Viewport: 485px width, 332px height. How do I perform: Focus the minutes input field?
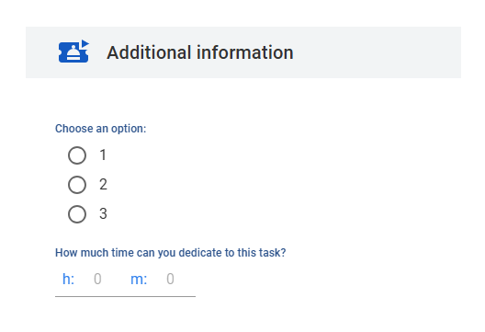(171, 279)
